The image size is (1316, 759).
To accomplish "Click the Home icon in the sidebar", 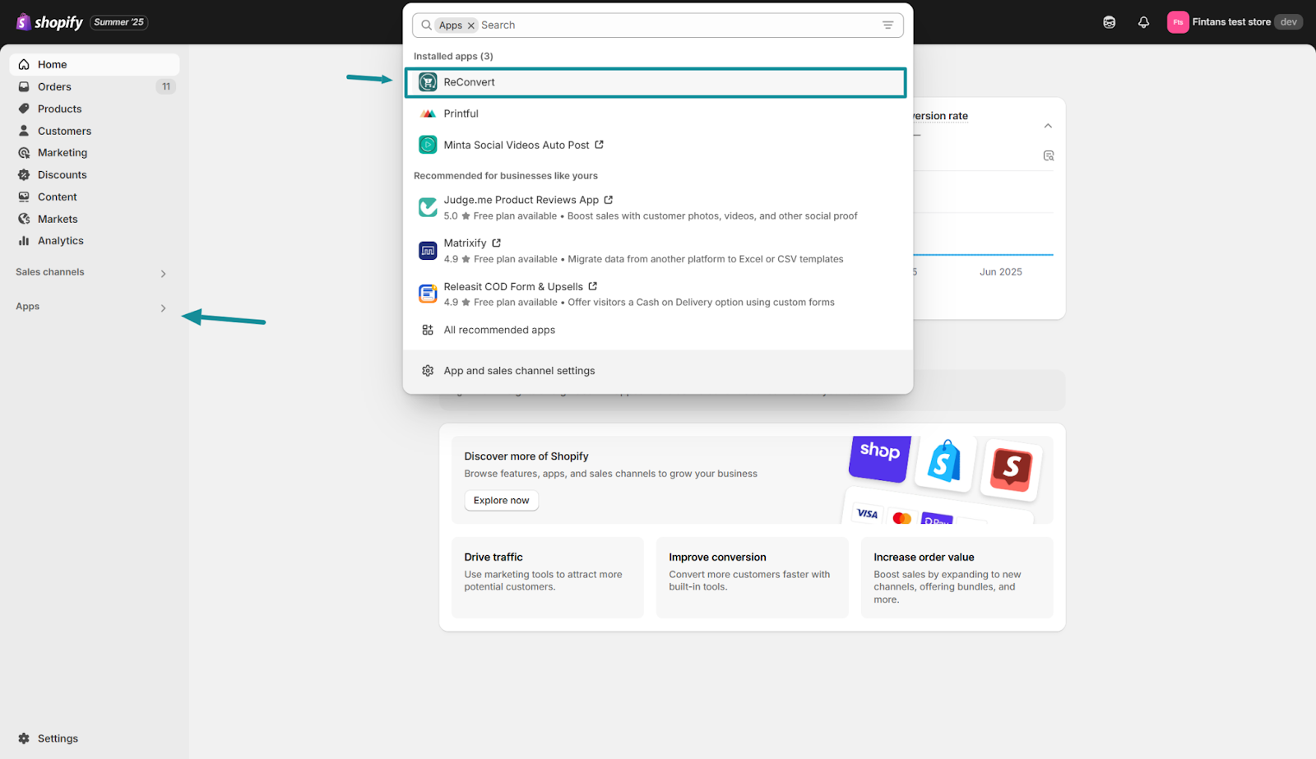I will (24, 64).
